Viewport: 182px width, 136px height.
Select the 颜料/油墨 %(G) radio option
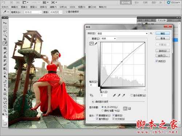click(x=103, y=111)
